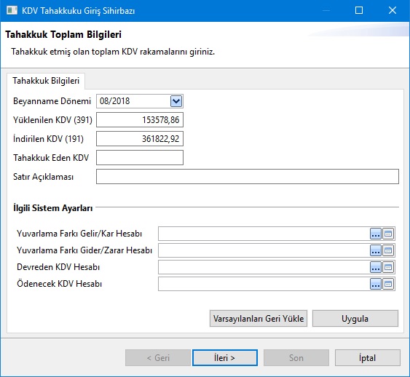Click card icon beside Devreden KDV Hesabı

point(388,267)
